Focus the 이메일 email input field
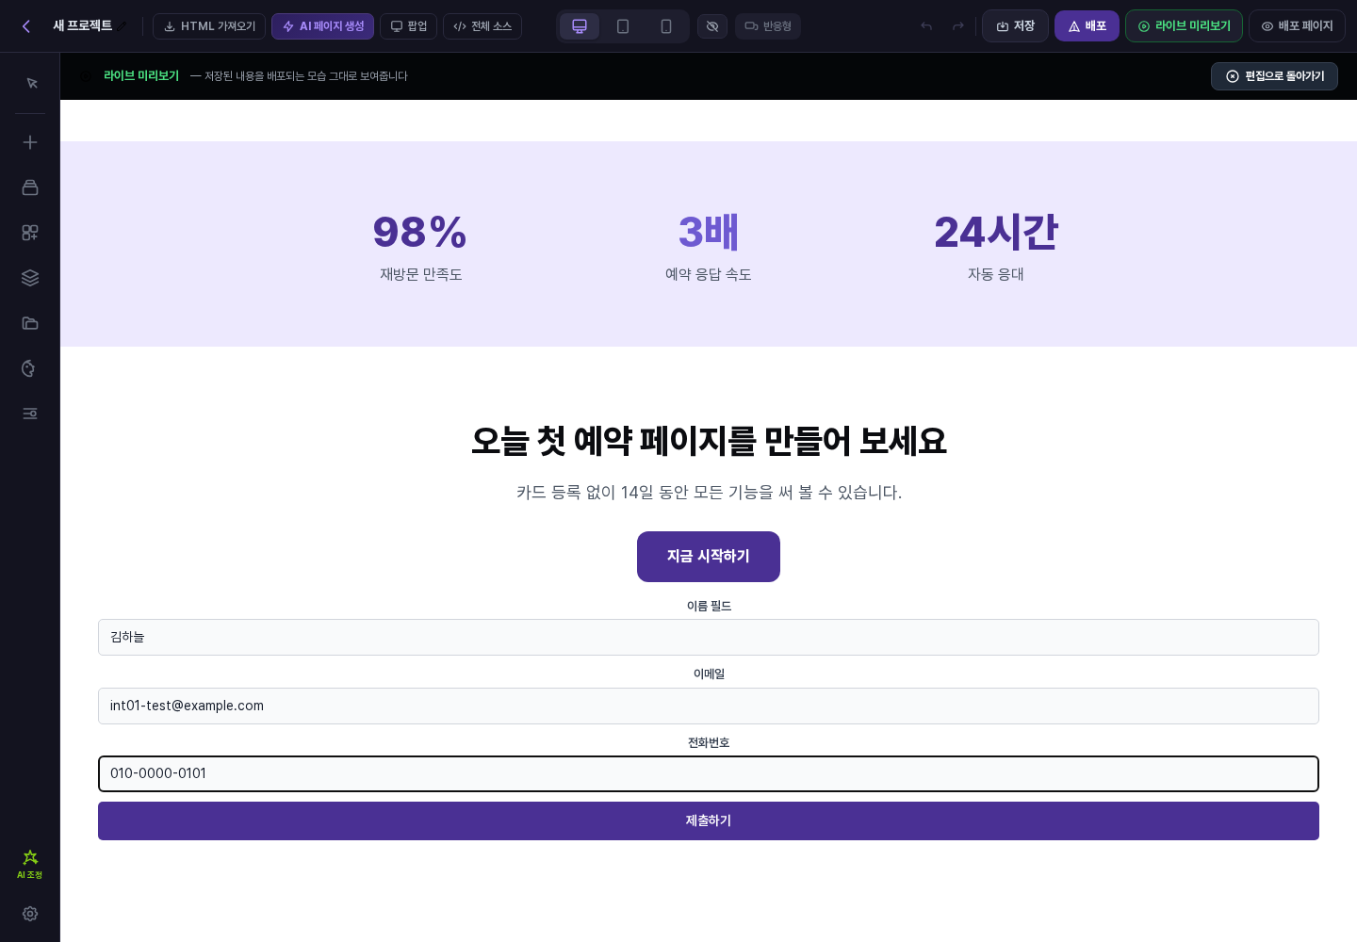 (x=709, y=706)
